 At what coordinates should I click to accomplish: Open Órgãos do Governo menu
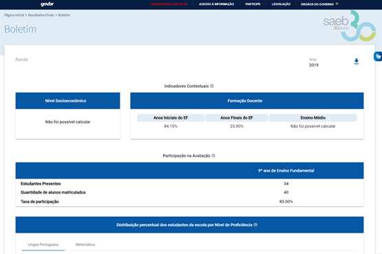pos(317,4)
